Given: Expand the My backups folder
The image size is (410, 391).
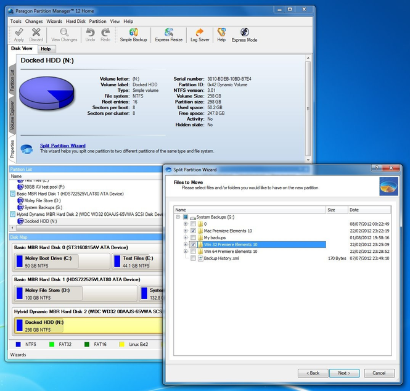Looking at the screenshot, I should (x=186, y=237).
